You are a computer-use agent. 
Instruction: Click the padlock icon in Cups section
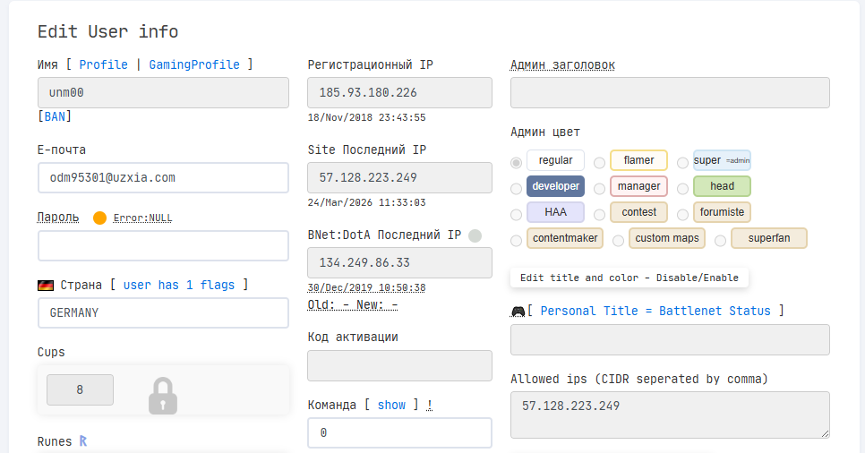(x=163, y=396)
